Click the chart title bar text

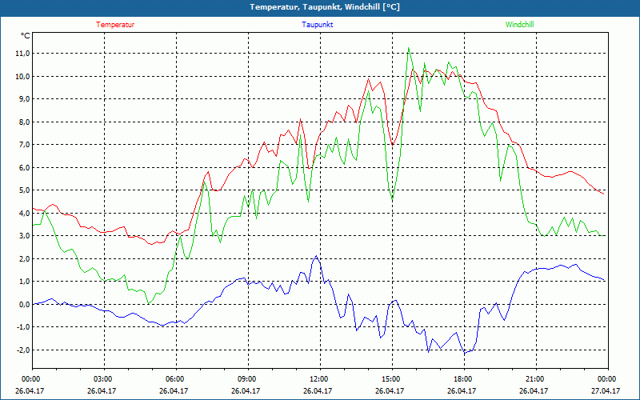click(320, 7)
